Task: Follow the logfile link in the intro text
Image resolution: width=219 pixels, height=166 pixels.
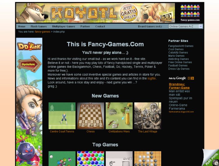Action: coord(152,78)
